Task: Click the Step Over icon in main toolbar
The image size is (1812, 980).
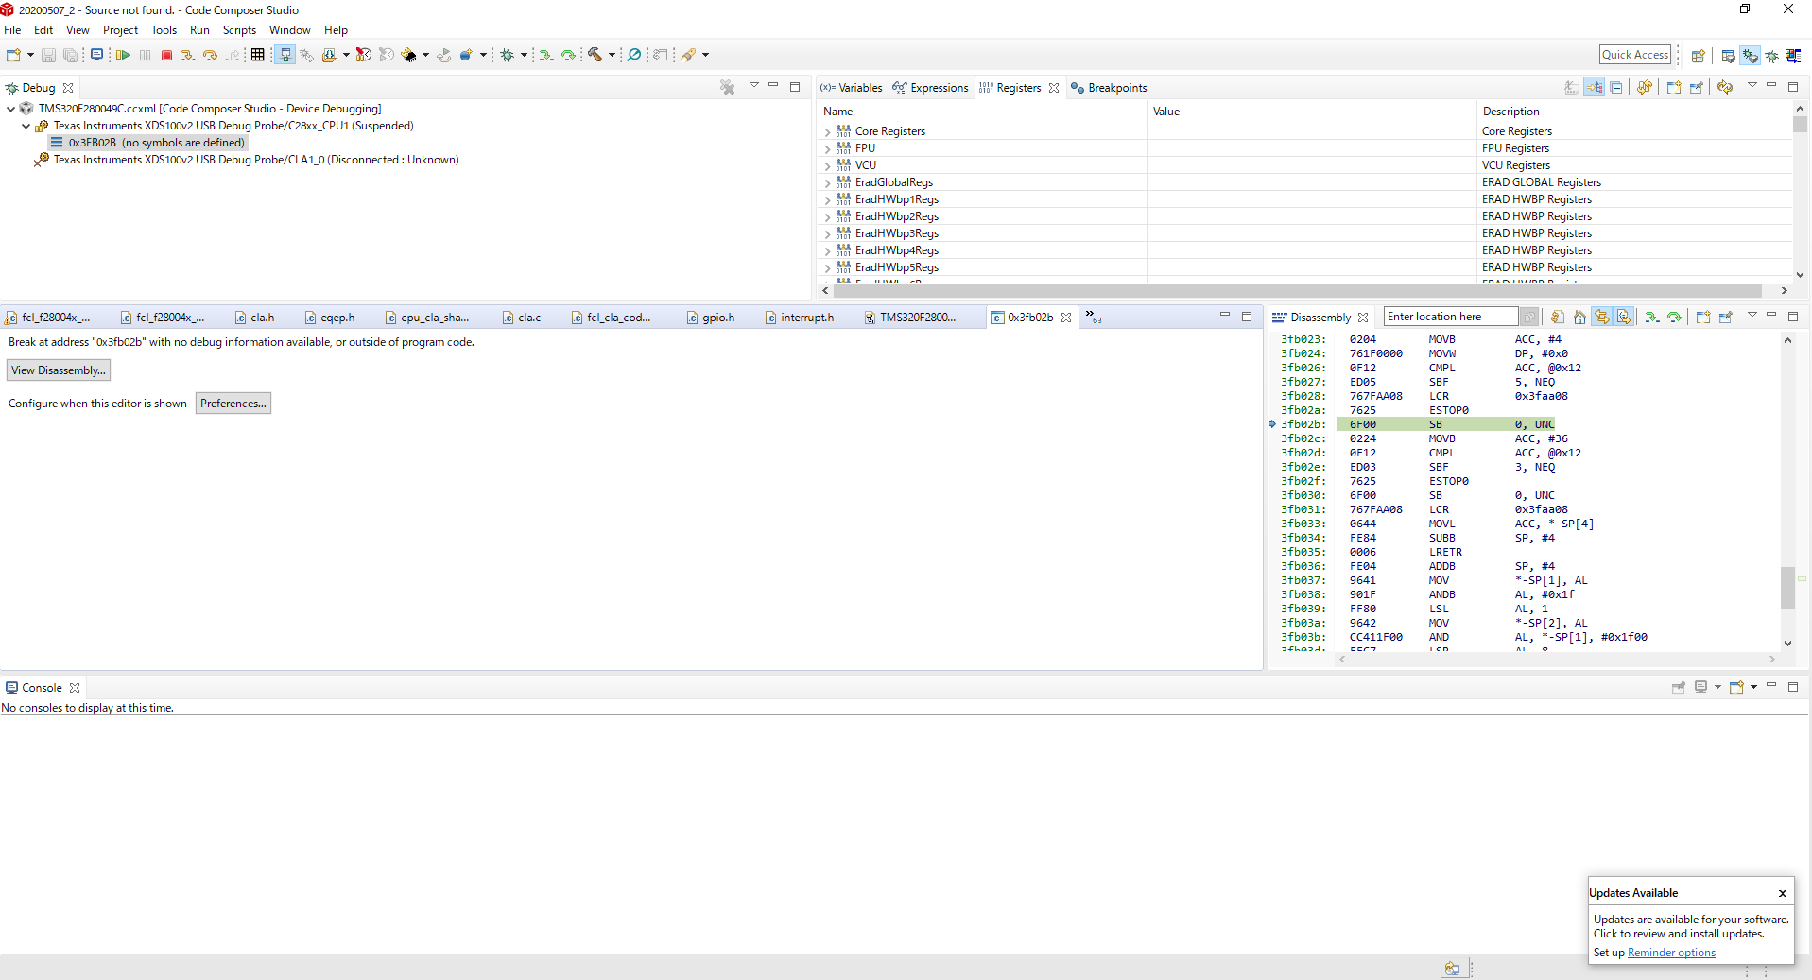Action: (210, 56)
